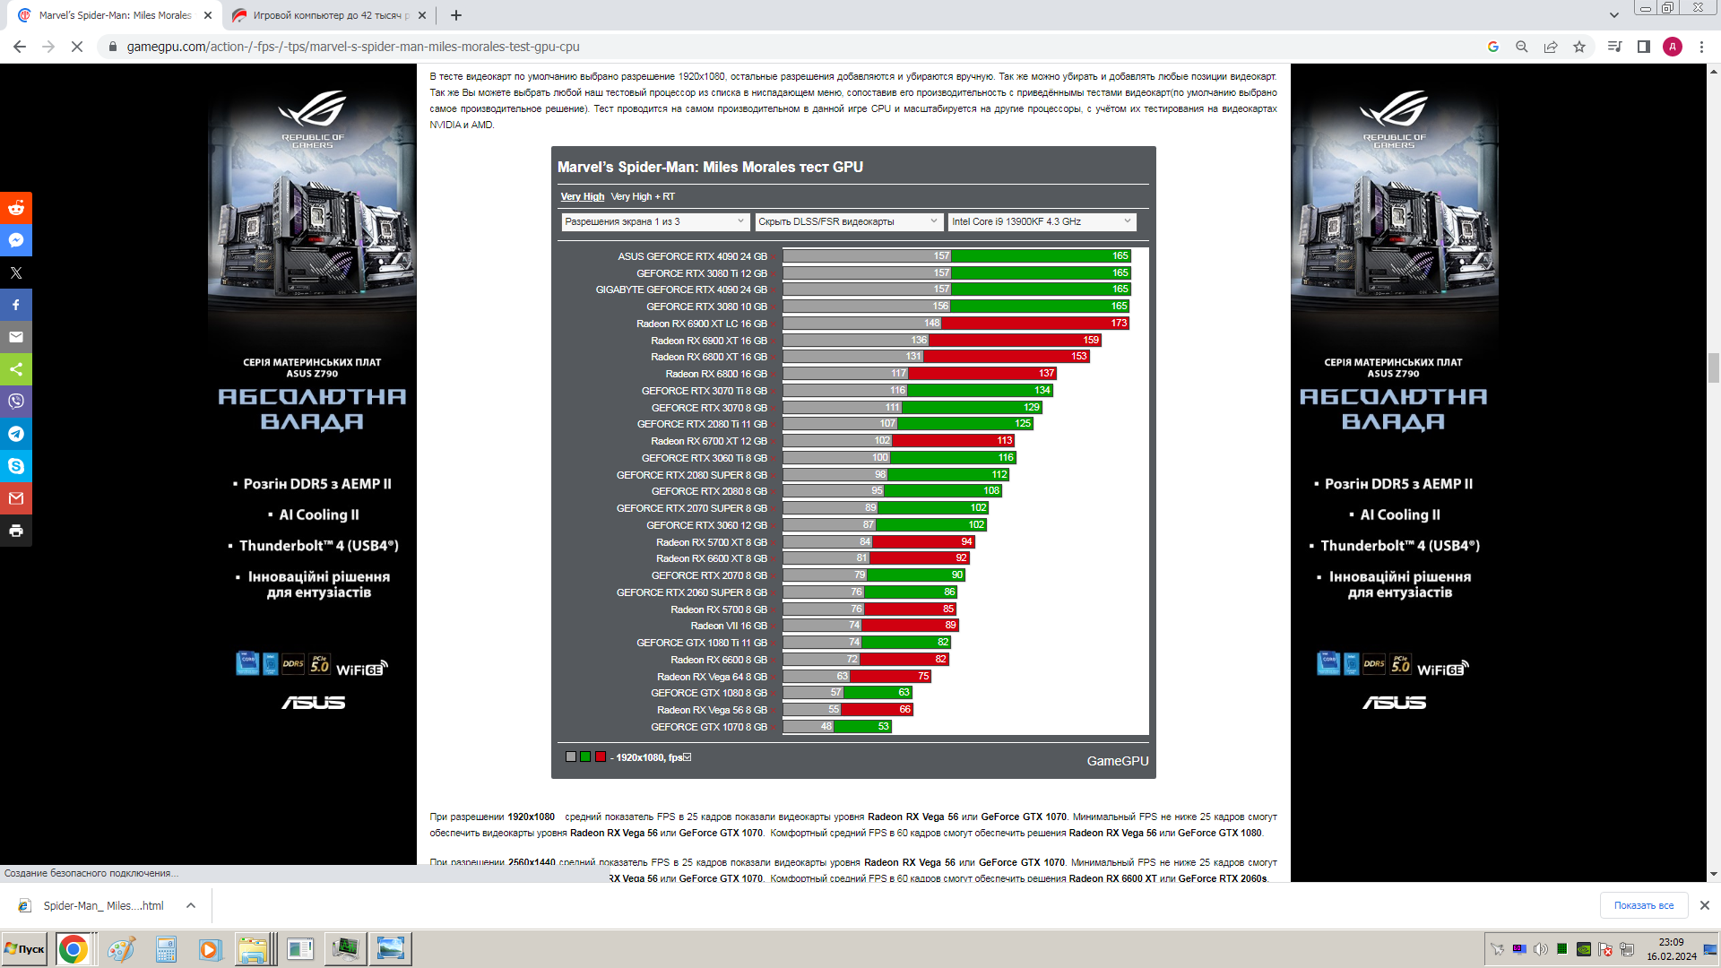The image size is (1721, 968).
Task: Switch to Very High + RT tab
Action: coord(643,196)
